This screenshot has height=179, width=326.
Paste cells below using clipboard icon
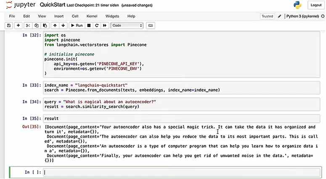point(45,26)
